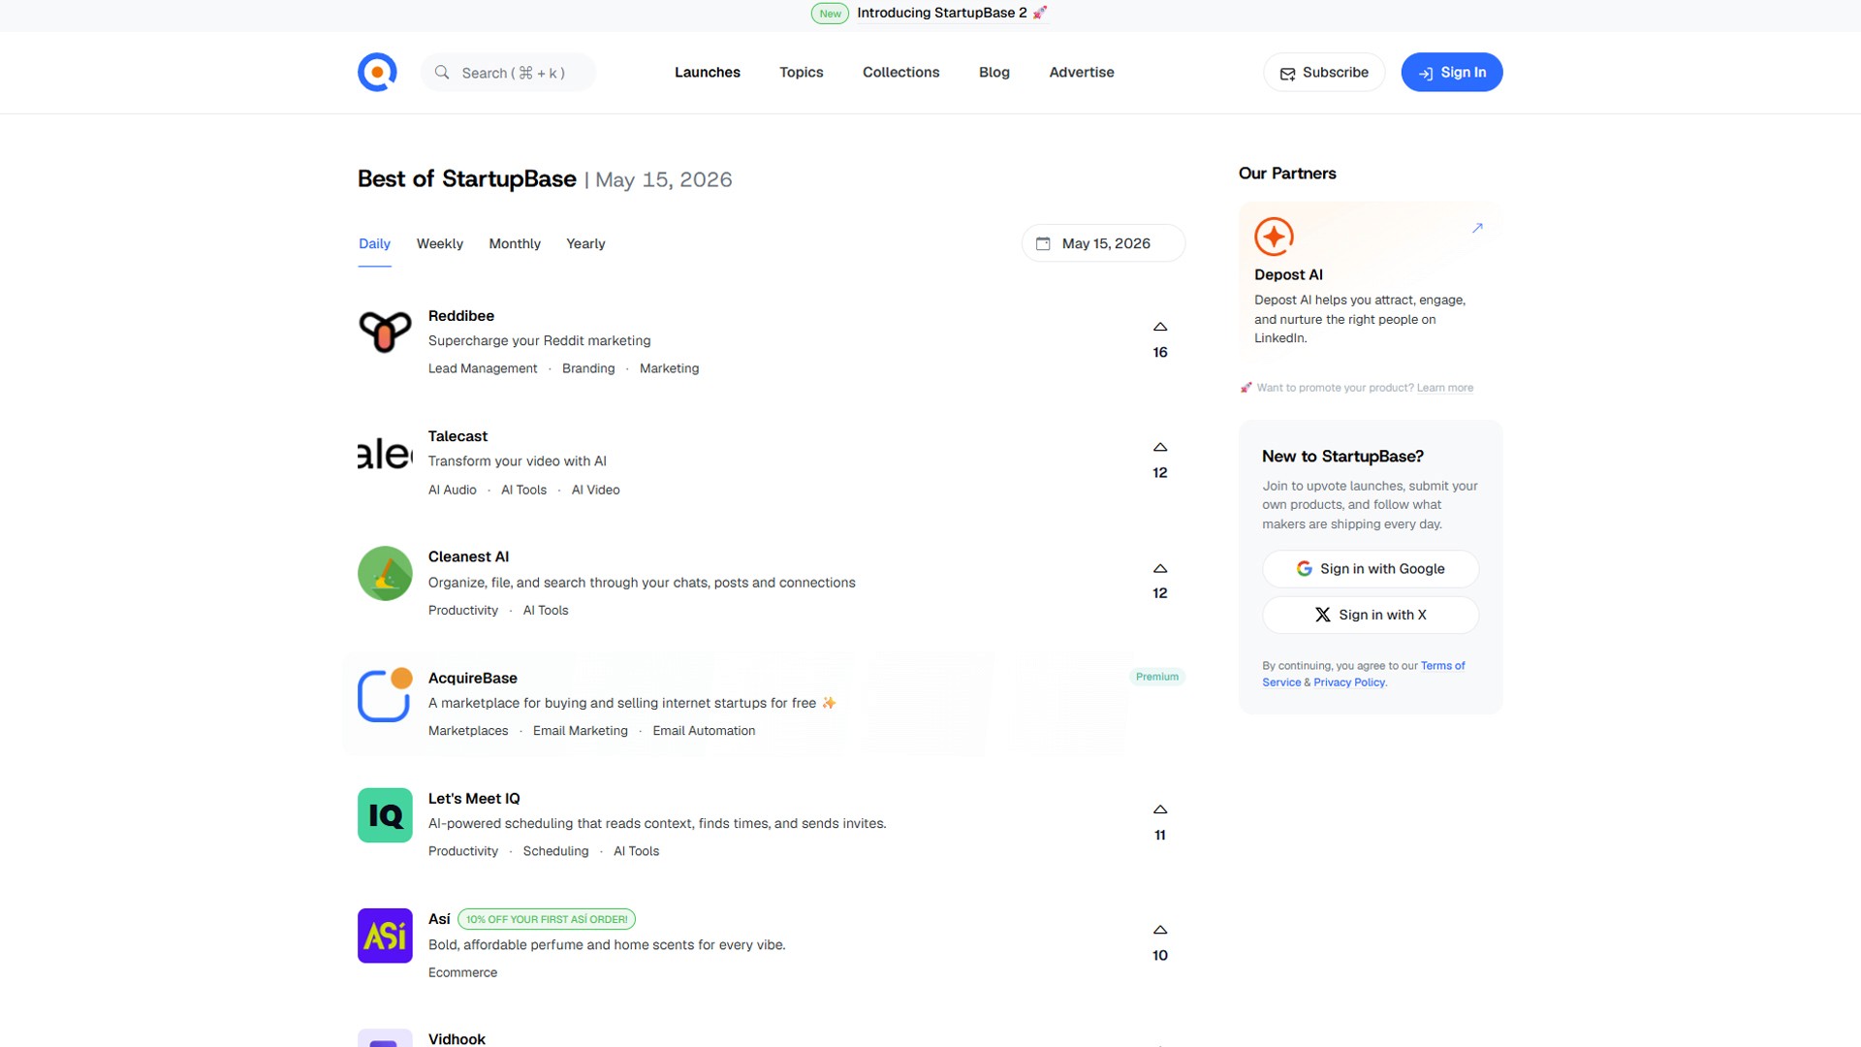Click AI Tools tag under Talecast
The height and width of the screenshot is (1047, 1861).
pyautogui.click(x=523, y=490)
